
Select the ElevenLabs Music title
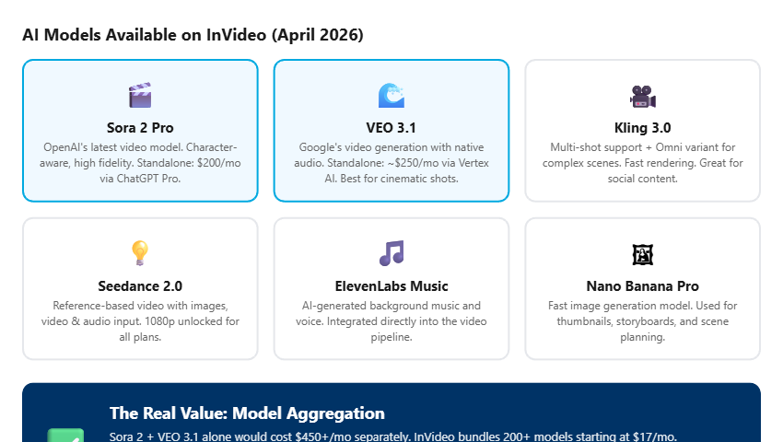391,286
